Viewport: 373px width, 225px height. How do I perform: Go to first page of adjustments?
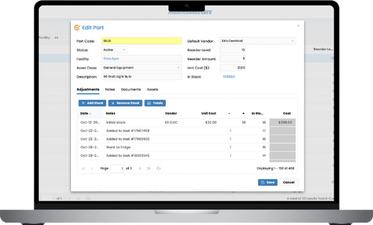pos(84,168)
